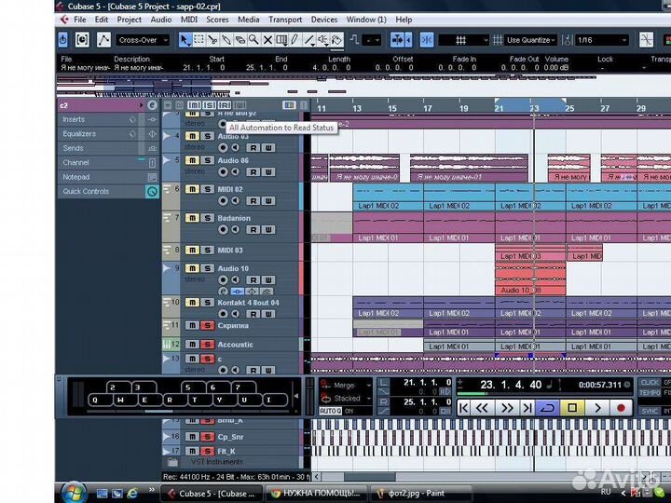671x503 pixels.
Task: Open the Devices menu
Action: (x=324, y=19)
